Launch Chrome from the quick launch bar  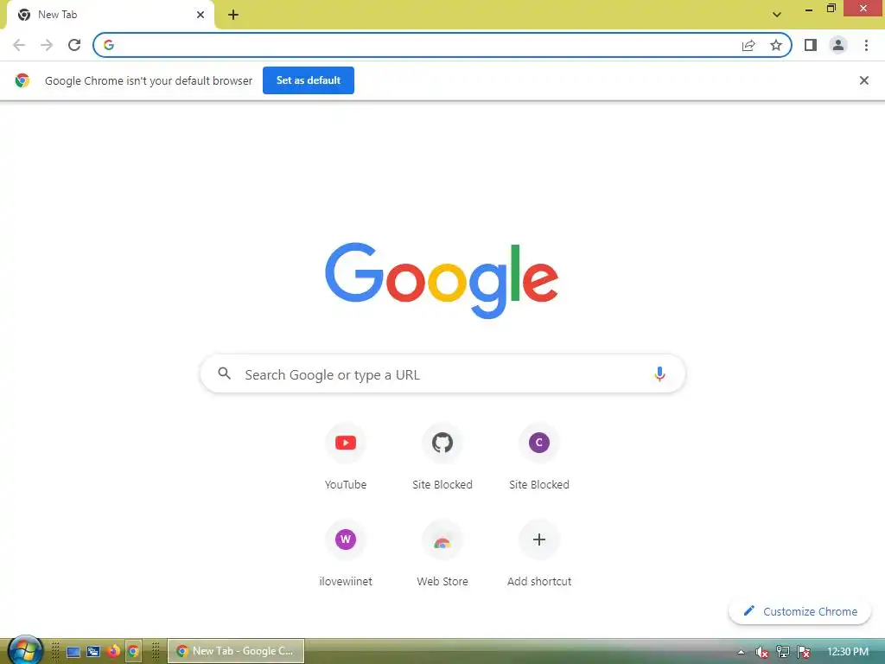[133, 651]
